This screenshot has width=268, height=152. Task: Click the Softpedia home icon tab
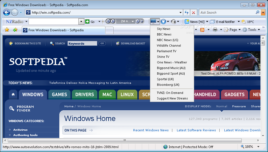click(13, 94)
